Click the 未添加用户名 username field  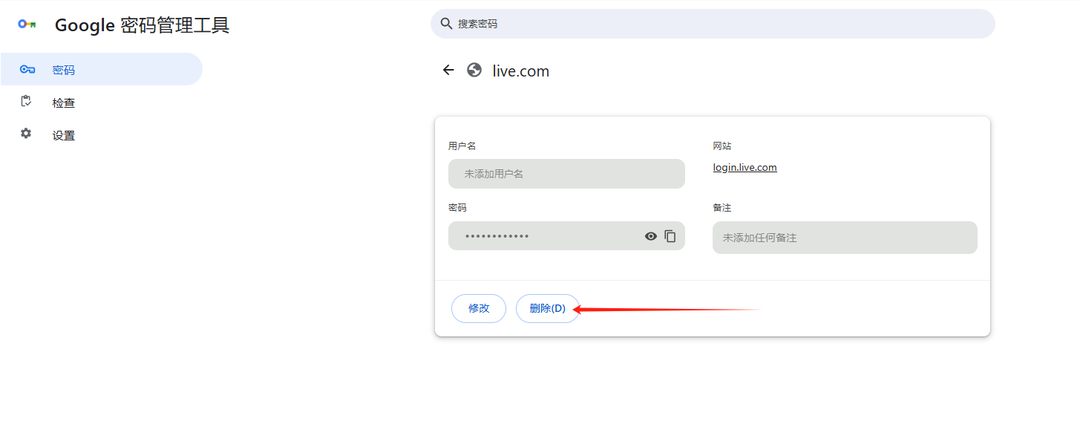pyautogui.click(x=566, y=174)
